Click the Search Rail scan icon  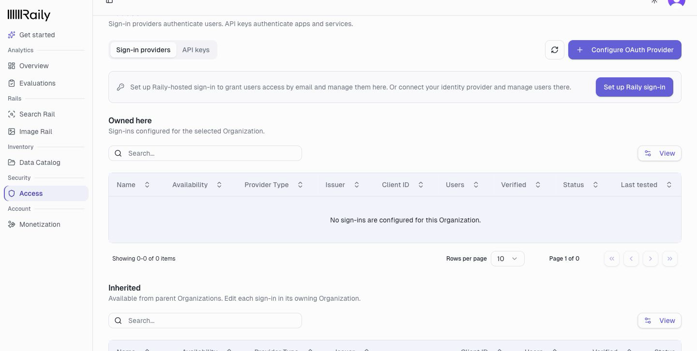pyautogui.click(x=12, y=114)
